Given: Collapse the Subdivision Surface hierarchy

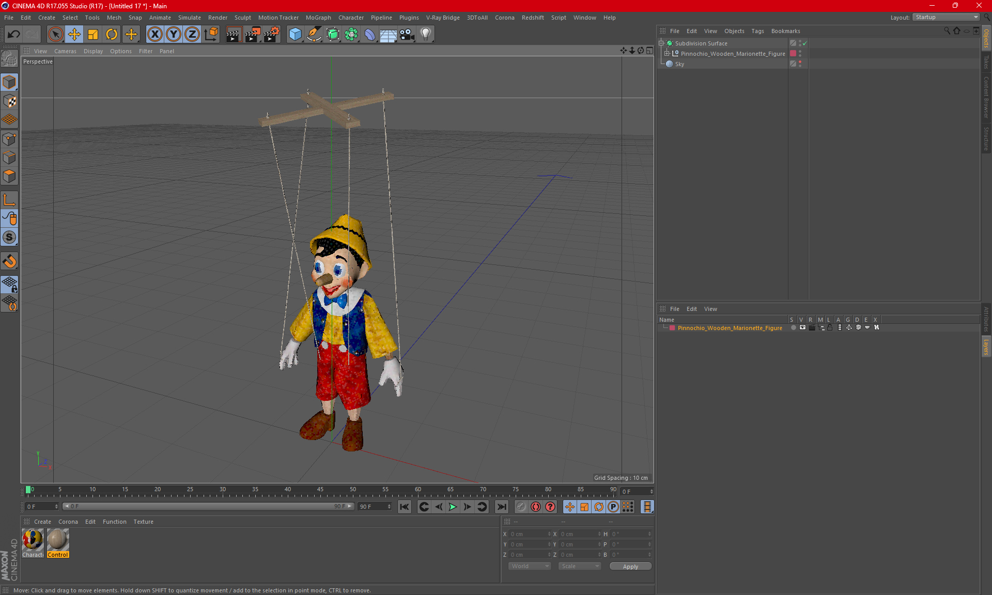Looking at the screenshot, I should point(661,43).
